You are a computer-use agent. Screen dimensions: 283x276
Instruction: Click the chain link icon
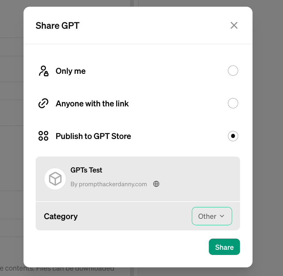coord(43,103)
